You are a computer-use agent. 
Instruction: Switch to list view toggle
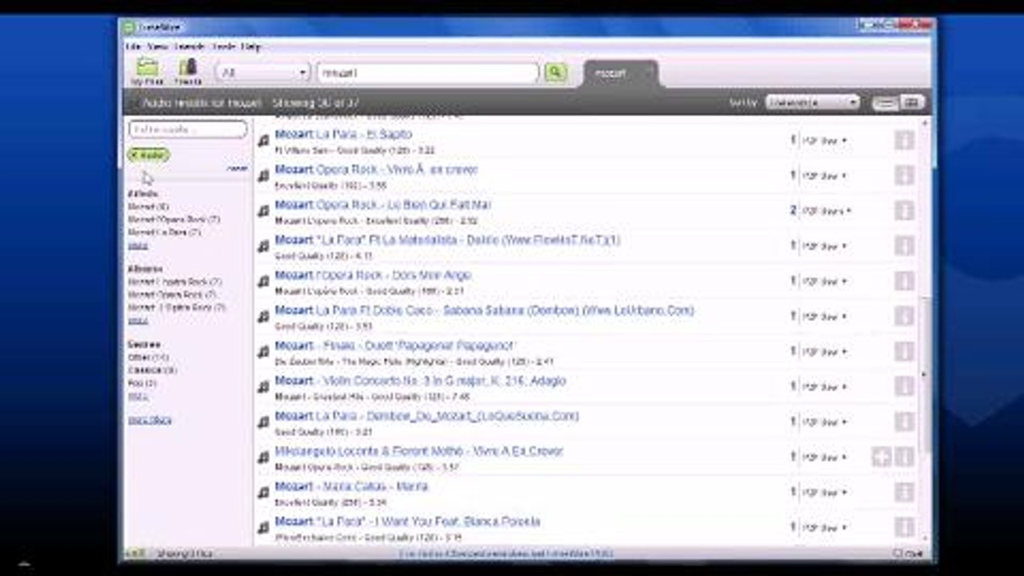coord(885,102)
